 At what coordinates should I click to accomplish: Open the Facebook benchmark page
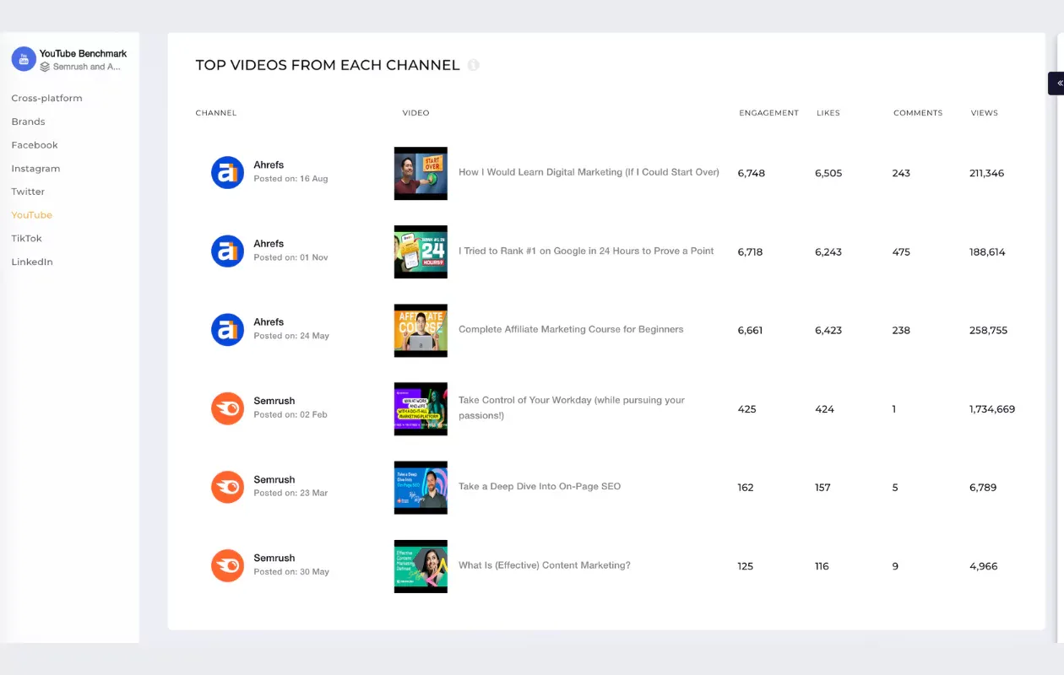point(35,145)
